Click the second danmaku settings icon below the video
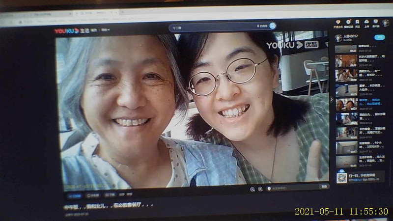Screen dimensions: 393x221 tap(260, 189)
